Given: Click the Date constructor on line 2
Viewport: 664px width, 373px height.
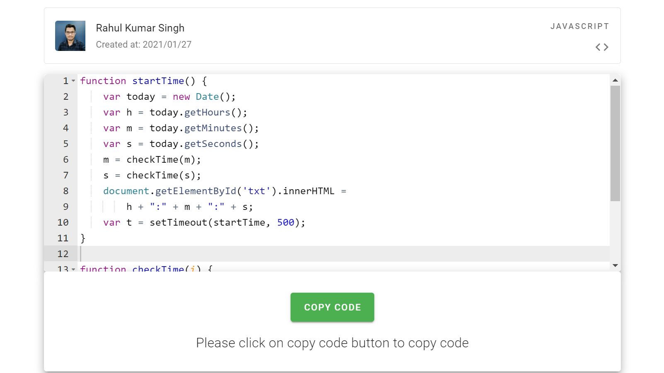Looking at the screenshot, I should pos(207,96).
